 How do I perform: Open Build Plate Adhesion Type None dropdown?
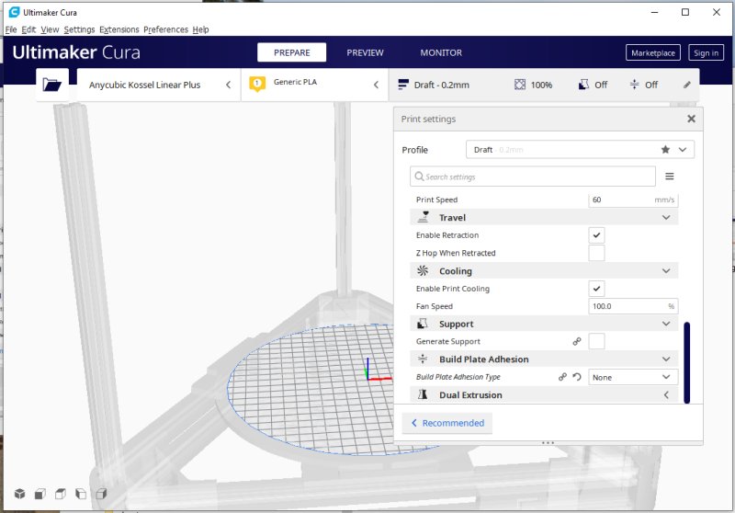pyautogui.click(x=633, y=377)
